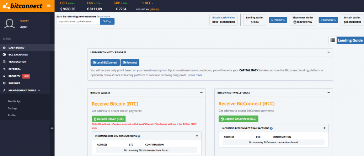This screenshot has height=156, width=364.
Task: Click Deposit BitConnect (BCC) button
Action: (239, 119)
